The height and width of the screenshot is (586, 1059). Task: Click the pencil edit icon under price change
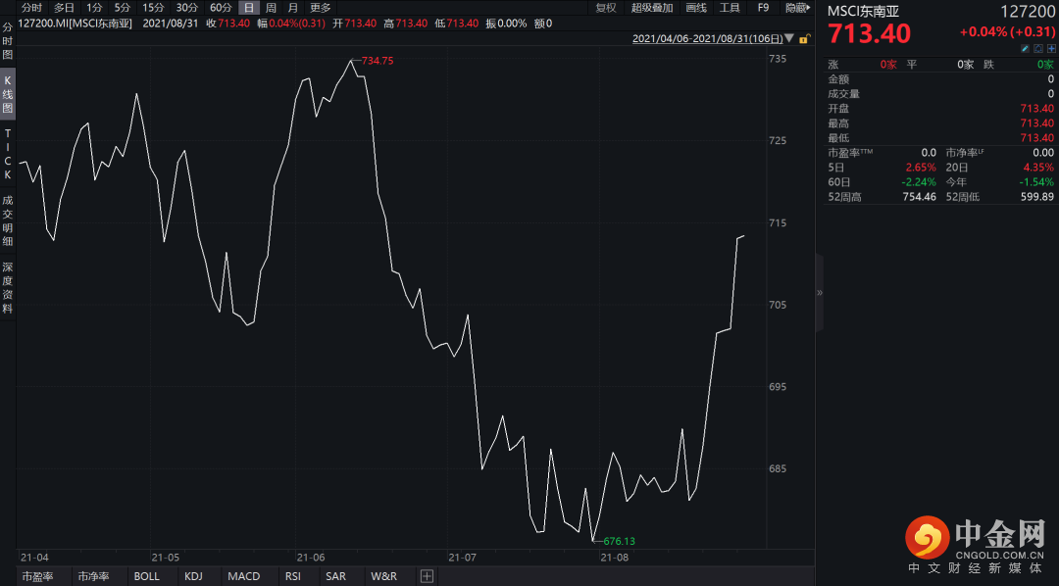[x=1025, y=49]
